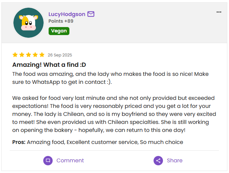Open the three-dot more options menu
This screenshot has width=229, height=173.
[219, 12]
